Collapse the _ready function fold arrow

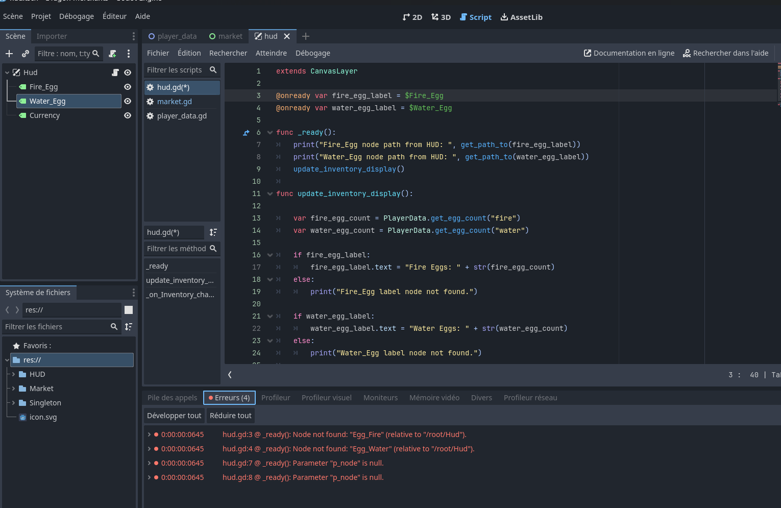(x=270, y=132)
